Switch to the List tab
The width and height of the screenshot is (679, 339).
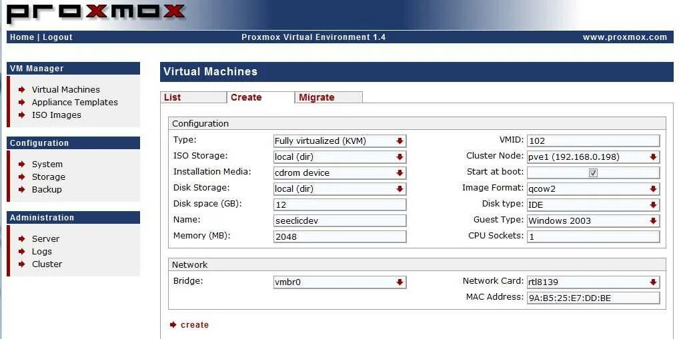[193, 97]
